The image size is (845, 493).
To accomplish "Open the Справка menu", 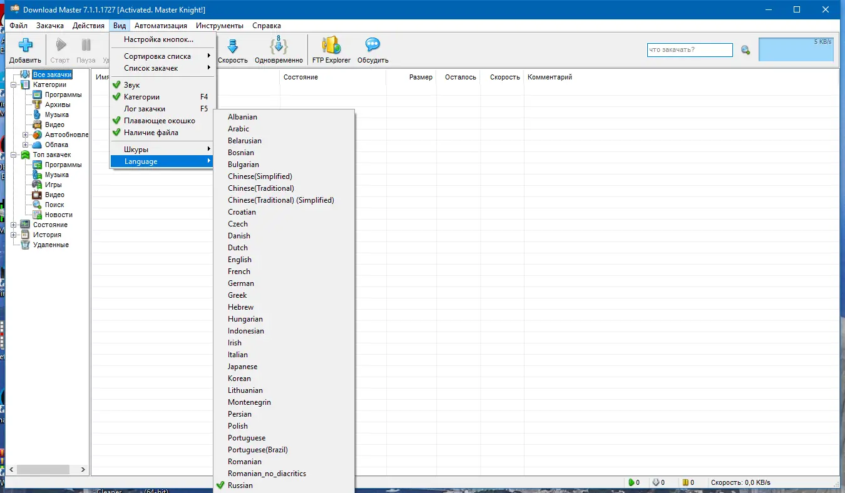I will pyautogui.click(x=267, y=26).
